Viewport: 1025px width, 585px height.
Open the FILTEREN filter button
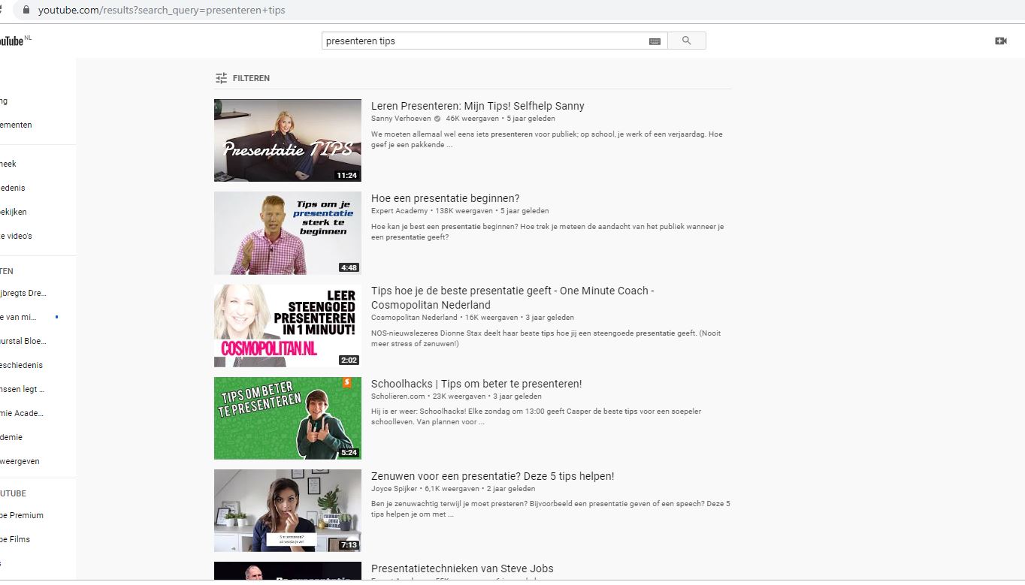click(x=242, y=78)
